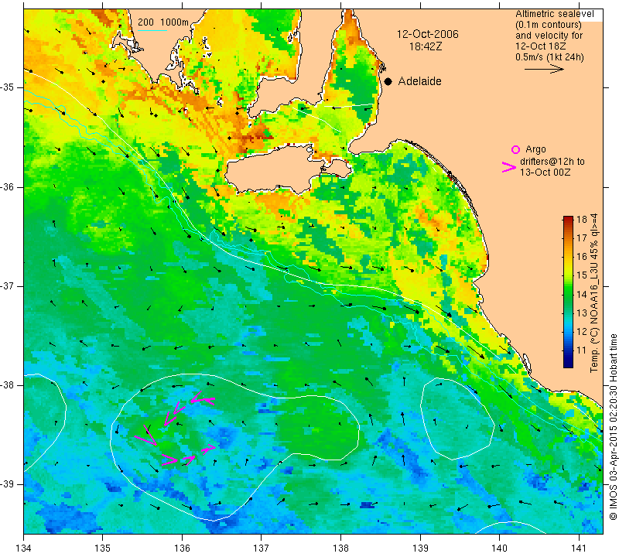Viewport: 619px width, 557px height.
Task: Click the longitude label '140'
Action: coord(500,548)
